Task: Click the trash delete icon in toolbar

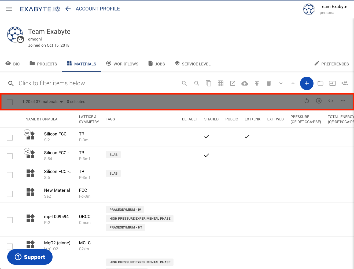Action: click(x=269, y=83)
